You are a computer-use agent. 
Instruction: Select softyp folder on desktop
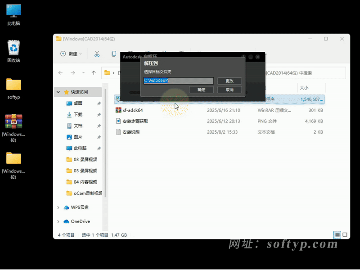point(13,88)
